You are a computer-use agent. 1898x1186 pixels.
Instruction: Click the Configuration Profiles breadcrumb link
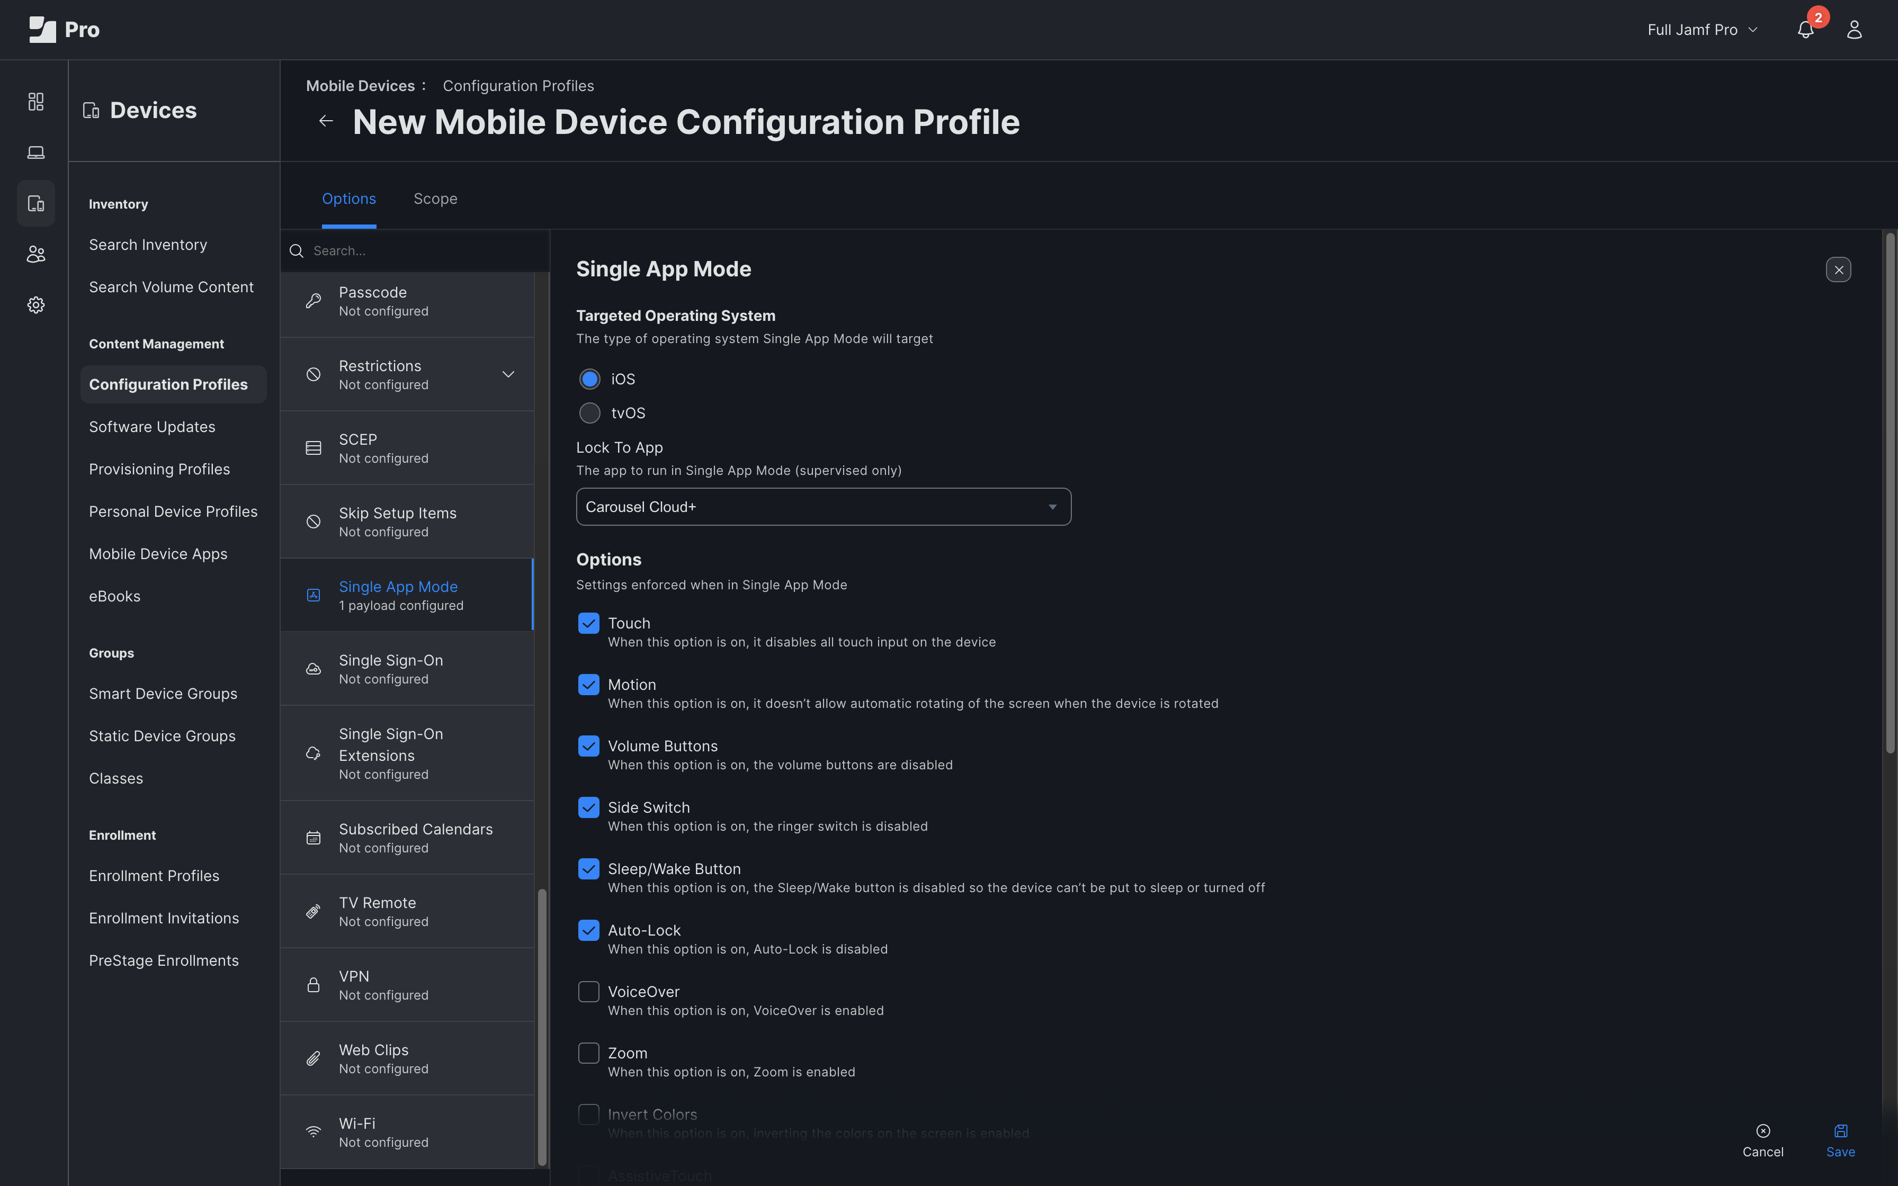[x=518, y=85]
